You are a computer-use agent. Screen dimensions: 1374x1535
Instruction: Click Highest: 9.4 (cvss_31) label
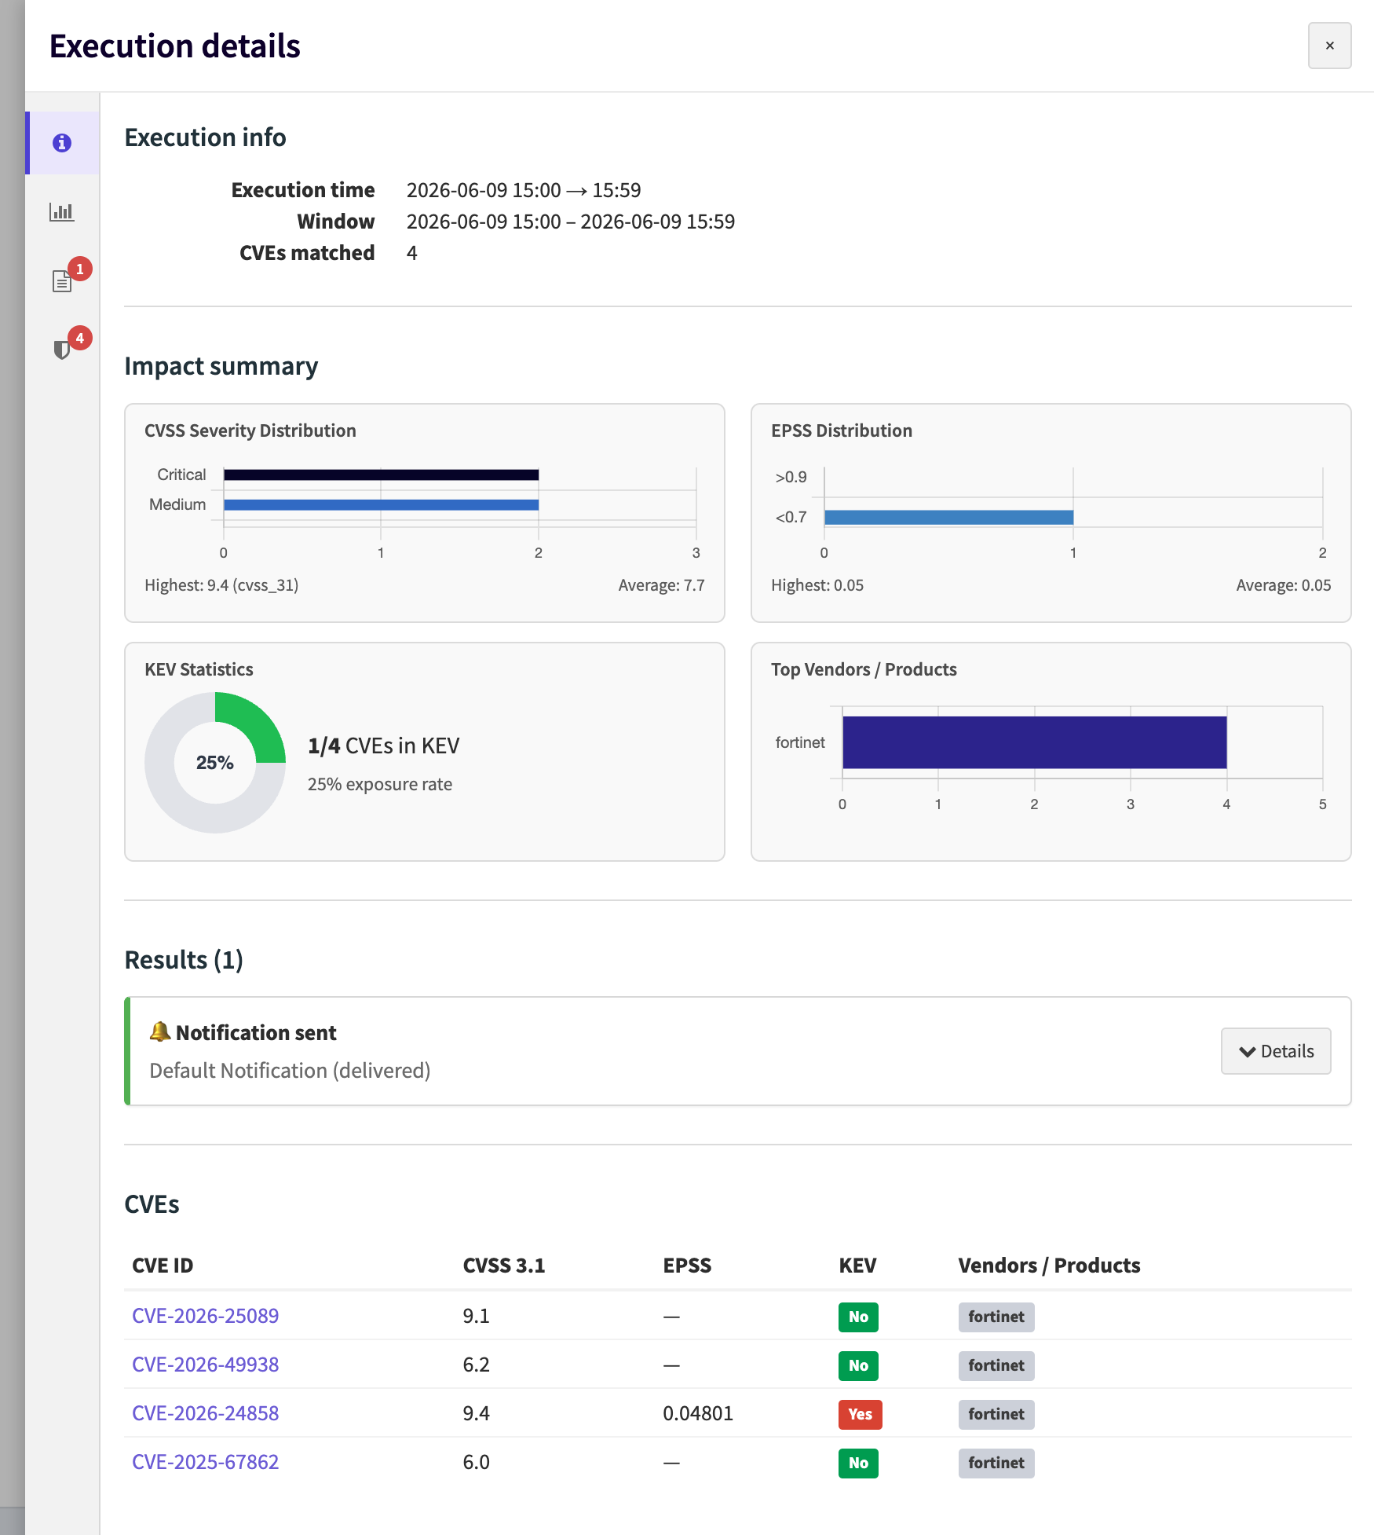point(221,585)
